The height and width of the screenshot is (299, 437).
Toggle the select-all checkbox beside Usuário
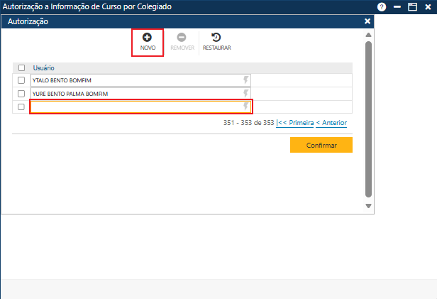(x=21, y=68)
